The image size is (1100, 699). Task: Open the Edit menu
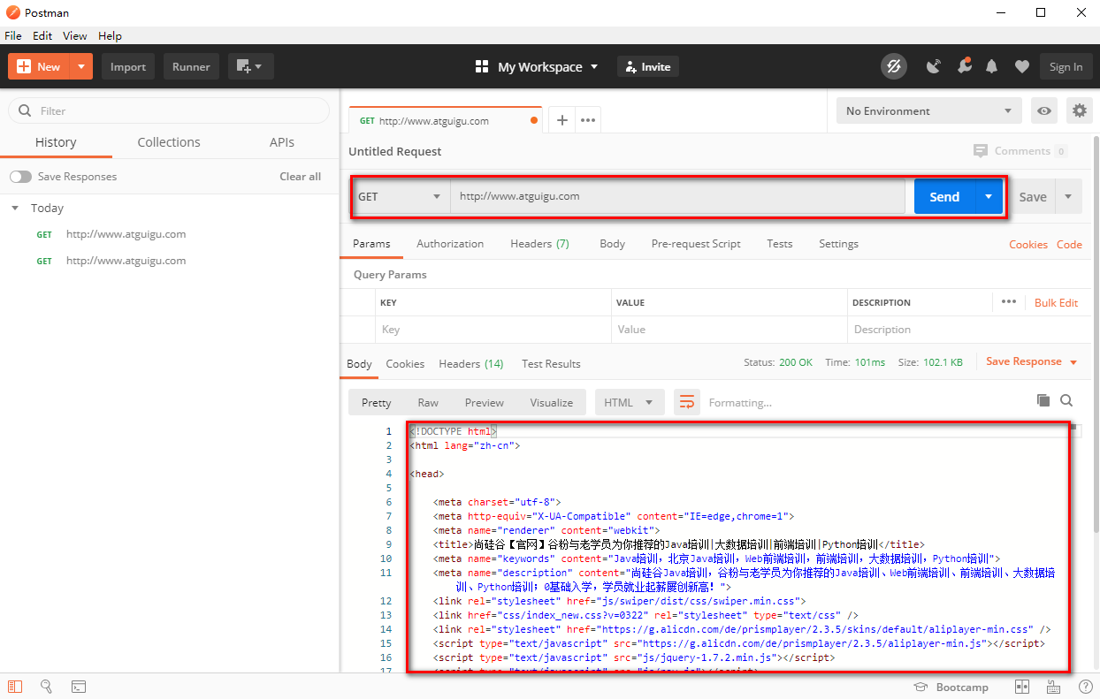42,36
